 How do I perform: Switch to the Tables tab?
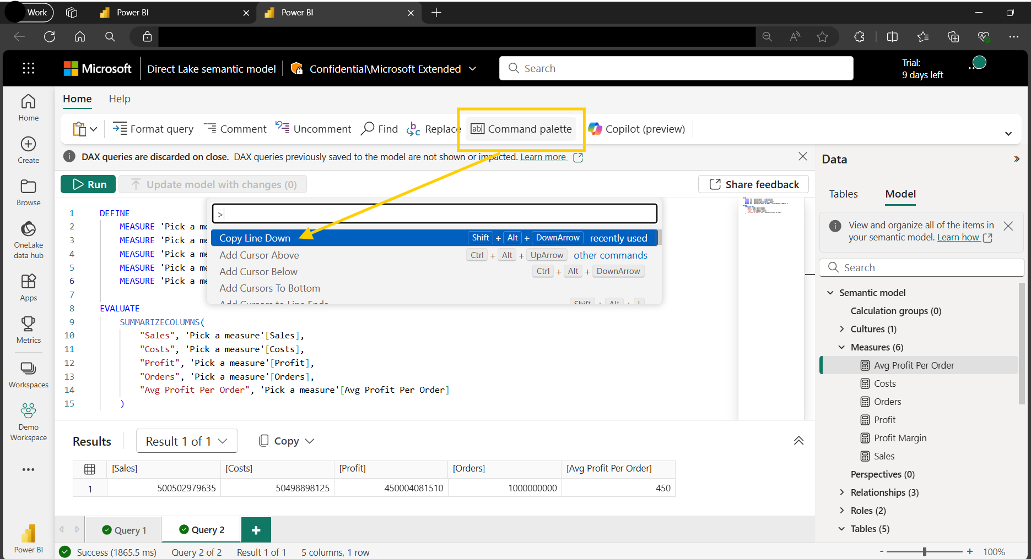[843, 194]
